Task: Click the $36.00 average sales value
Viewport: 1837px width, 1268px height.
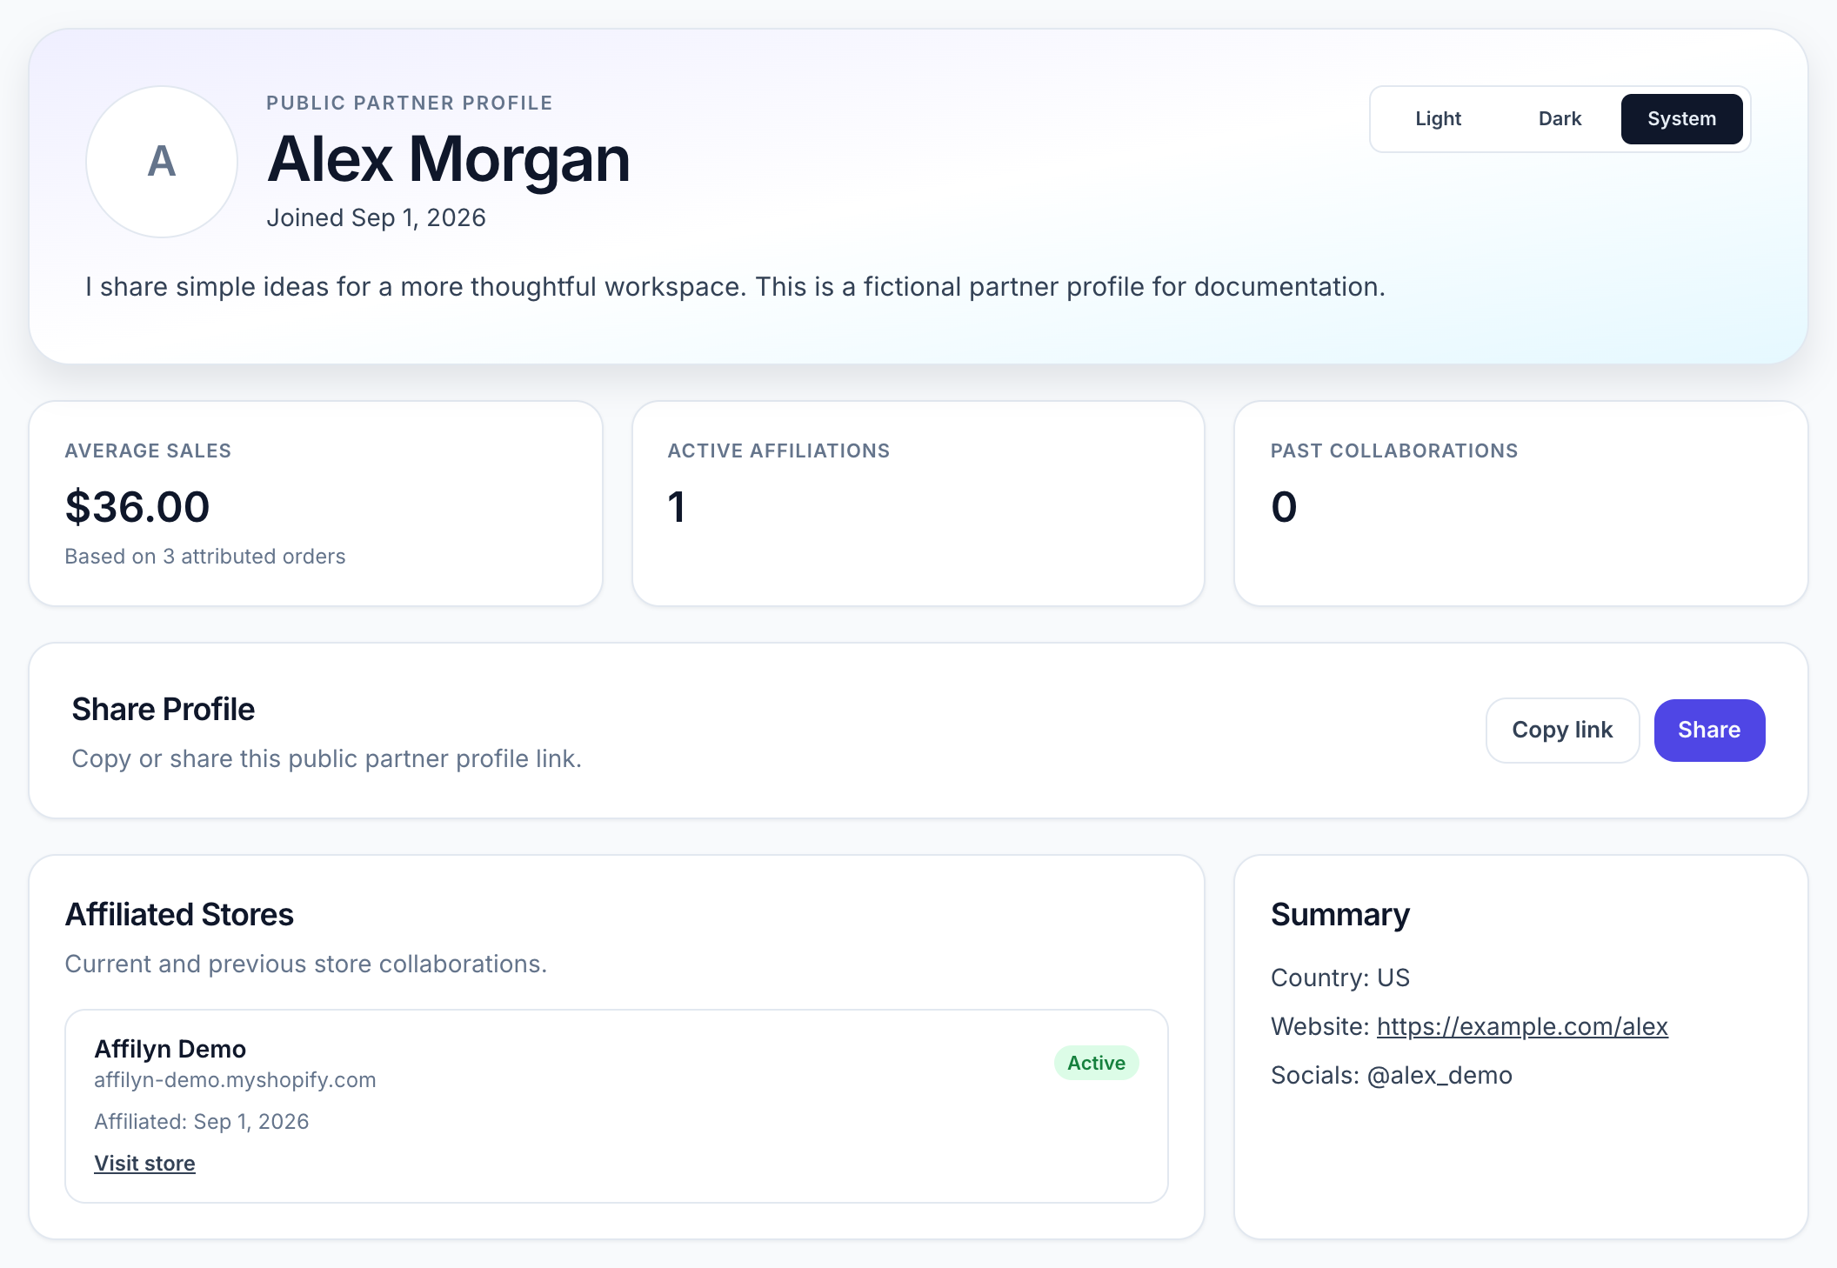Action: tap(137, 507)
